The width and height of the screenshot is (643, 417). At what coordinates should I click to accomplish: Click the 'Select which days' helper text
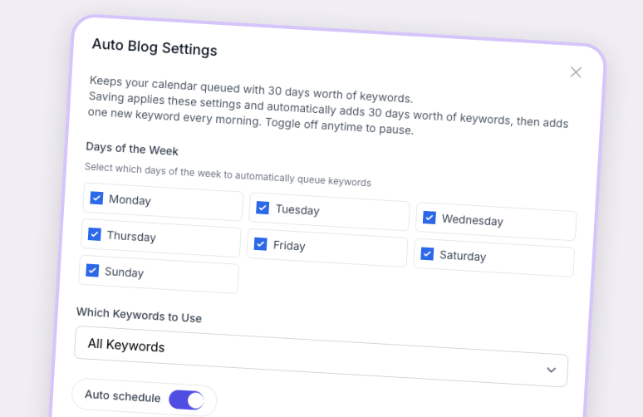click(x=228, y=175)
